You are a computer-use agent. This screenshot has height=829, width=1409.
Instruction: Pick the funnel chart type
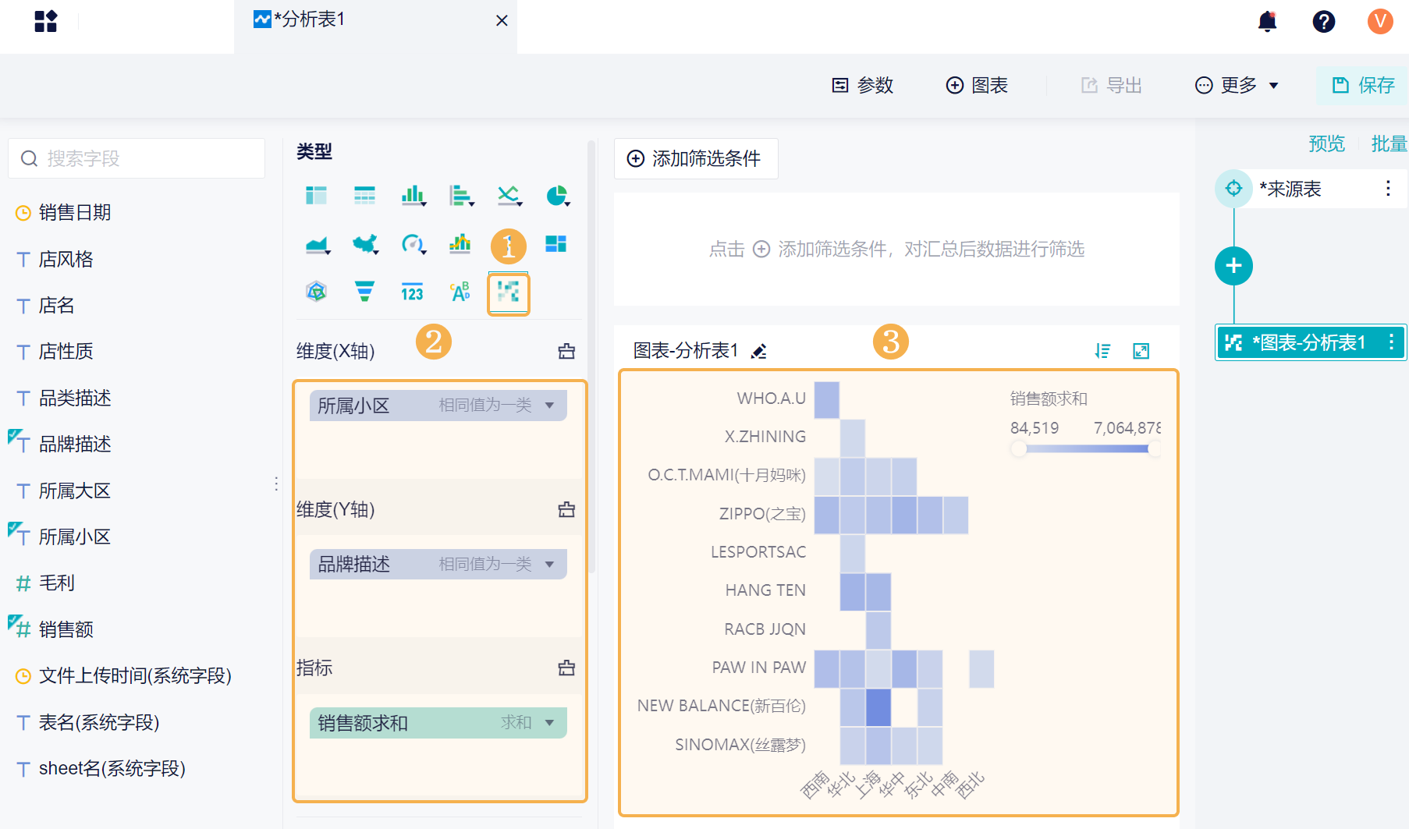(364, 292)
